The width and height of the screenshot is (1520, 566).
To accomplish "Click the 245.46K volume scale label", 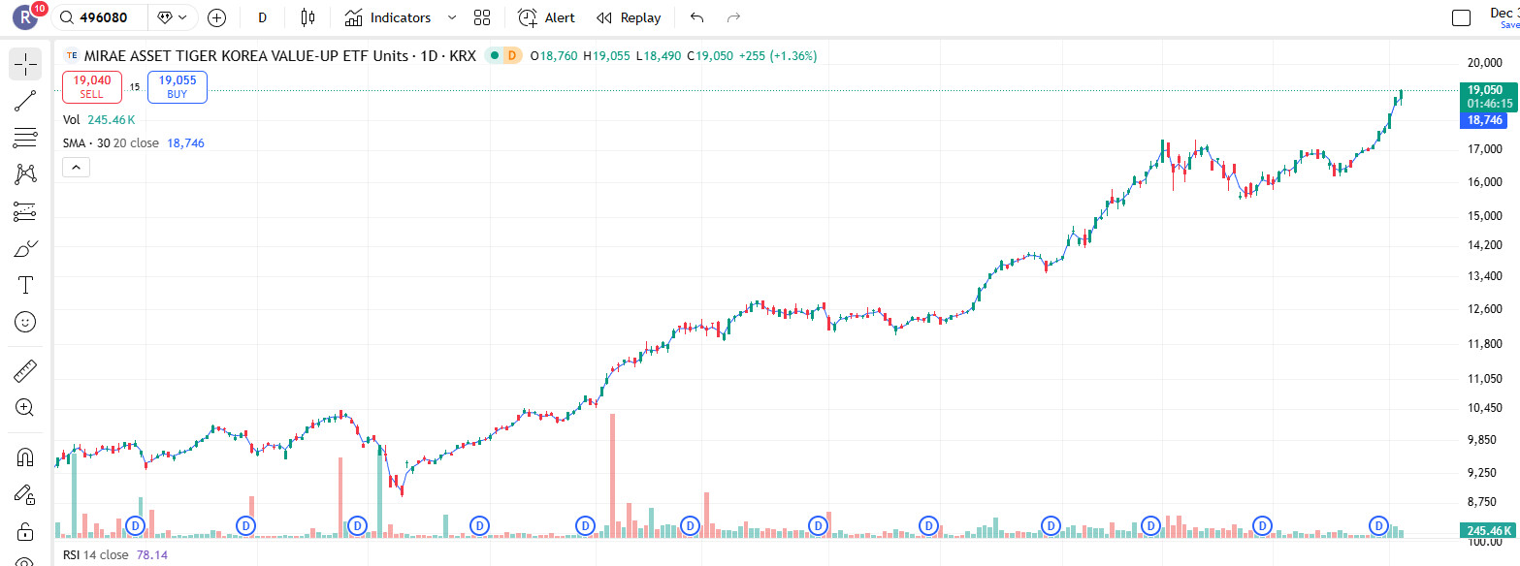I will [x=1488, y=531].
